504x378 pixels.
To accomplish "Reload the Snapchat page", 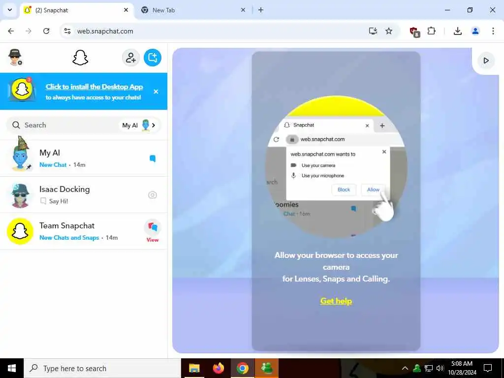I will pos(46,31).
